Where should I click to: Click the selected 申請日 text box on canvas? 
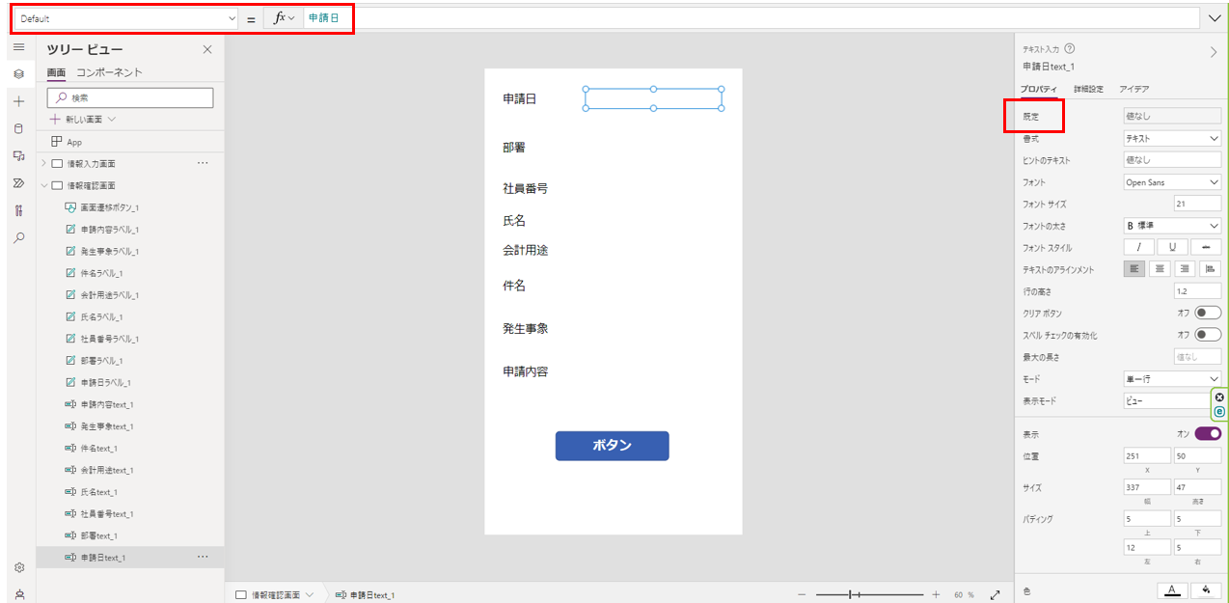tap(653, 98)
